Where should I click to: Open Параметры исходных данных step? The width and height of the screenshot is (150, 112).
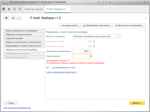(24, 34)
